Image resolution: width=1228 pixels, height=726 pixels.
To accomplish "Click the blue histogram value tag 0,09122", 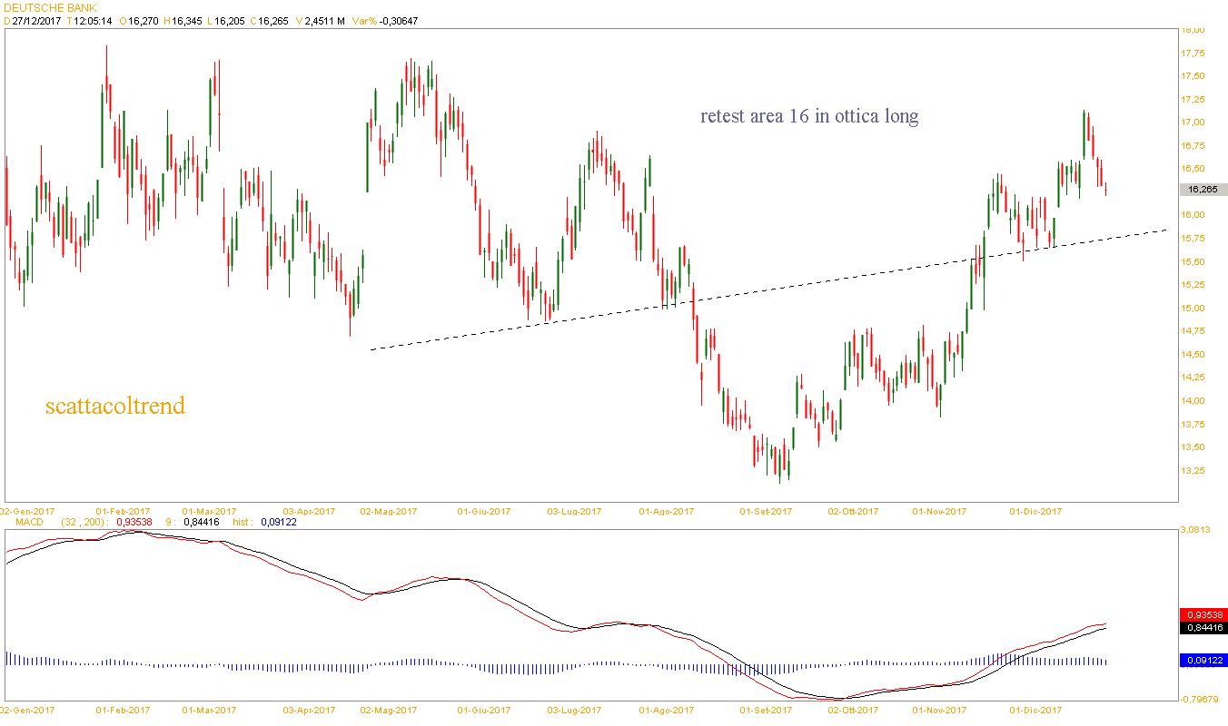I will point(1203,661).
